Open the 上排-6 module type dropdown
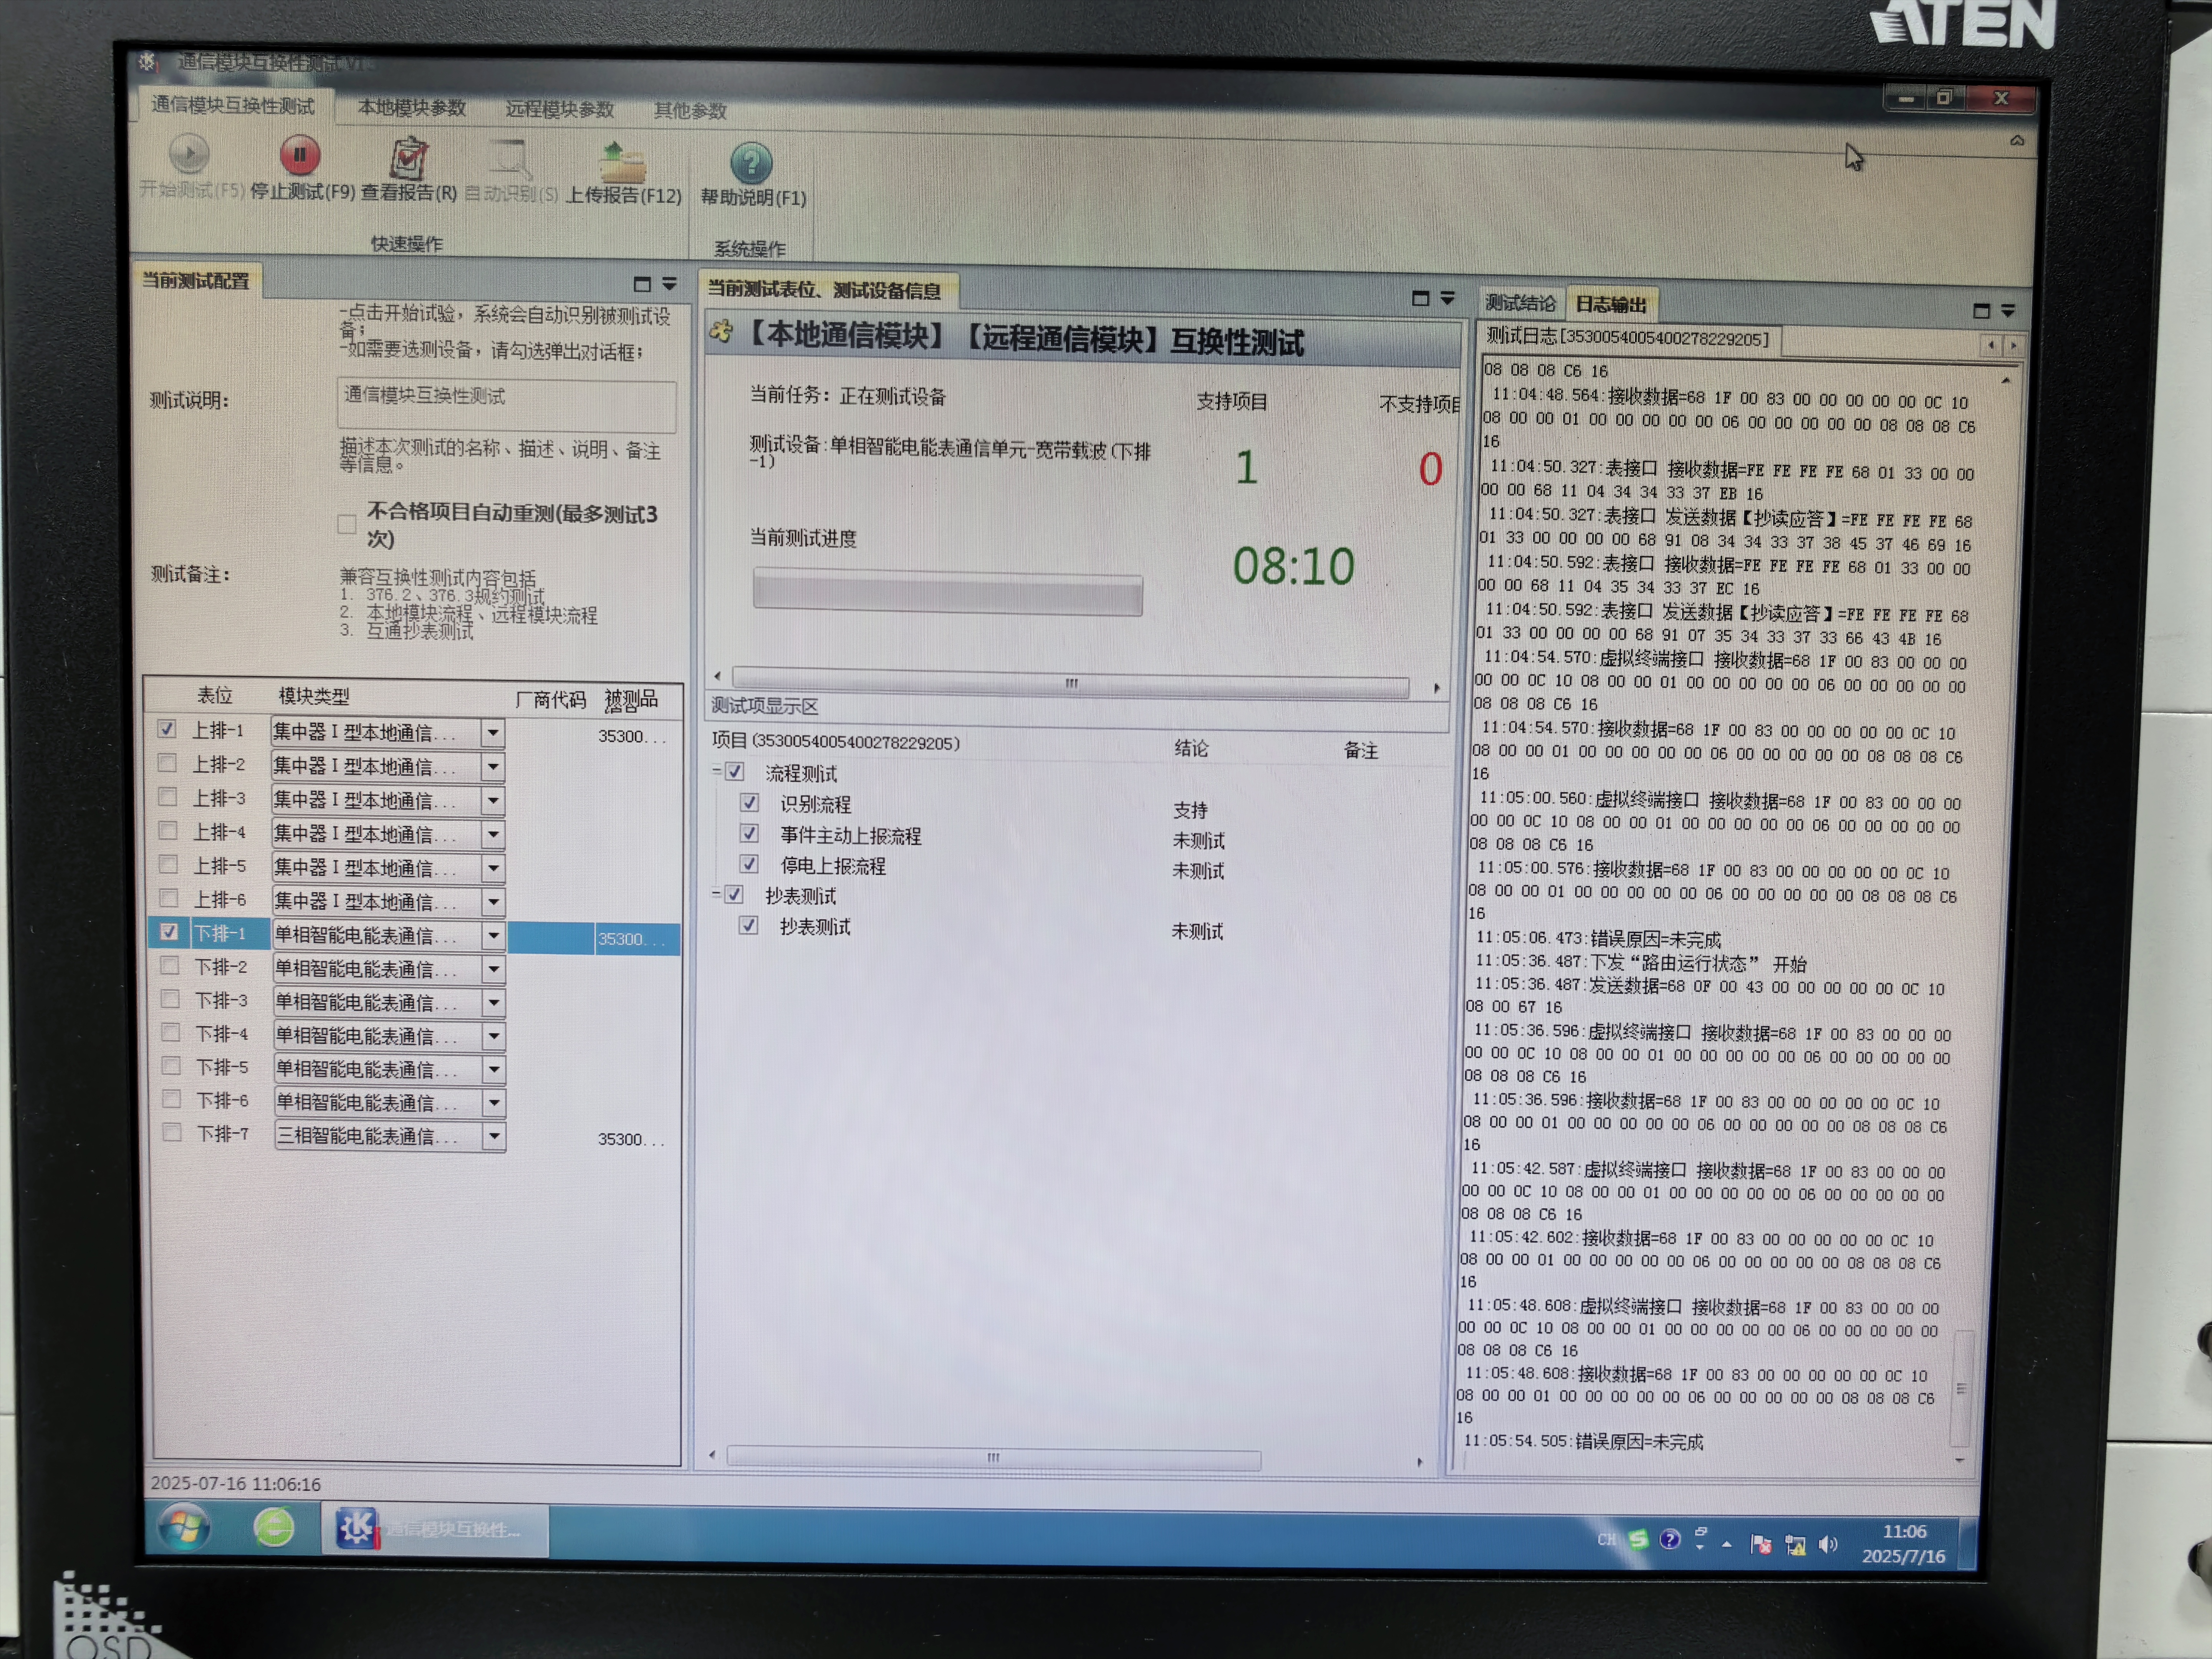 (493, 902)
